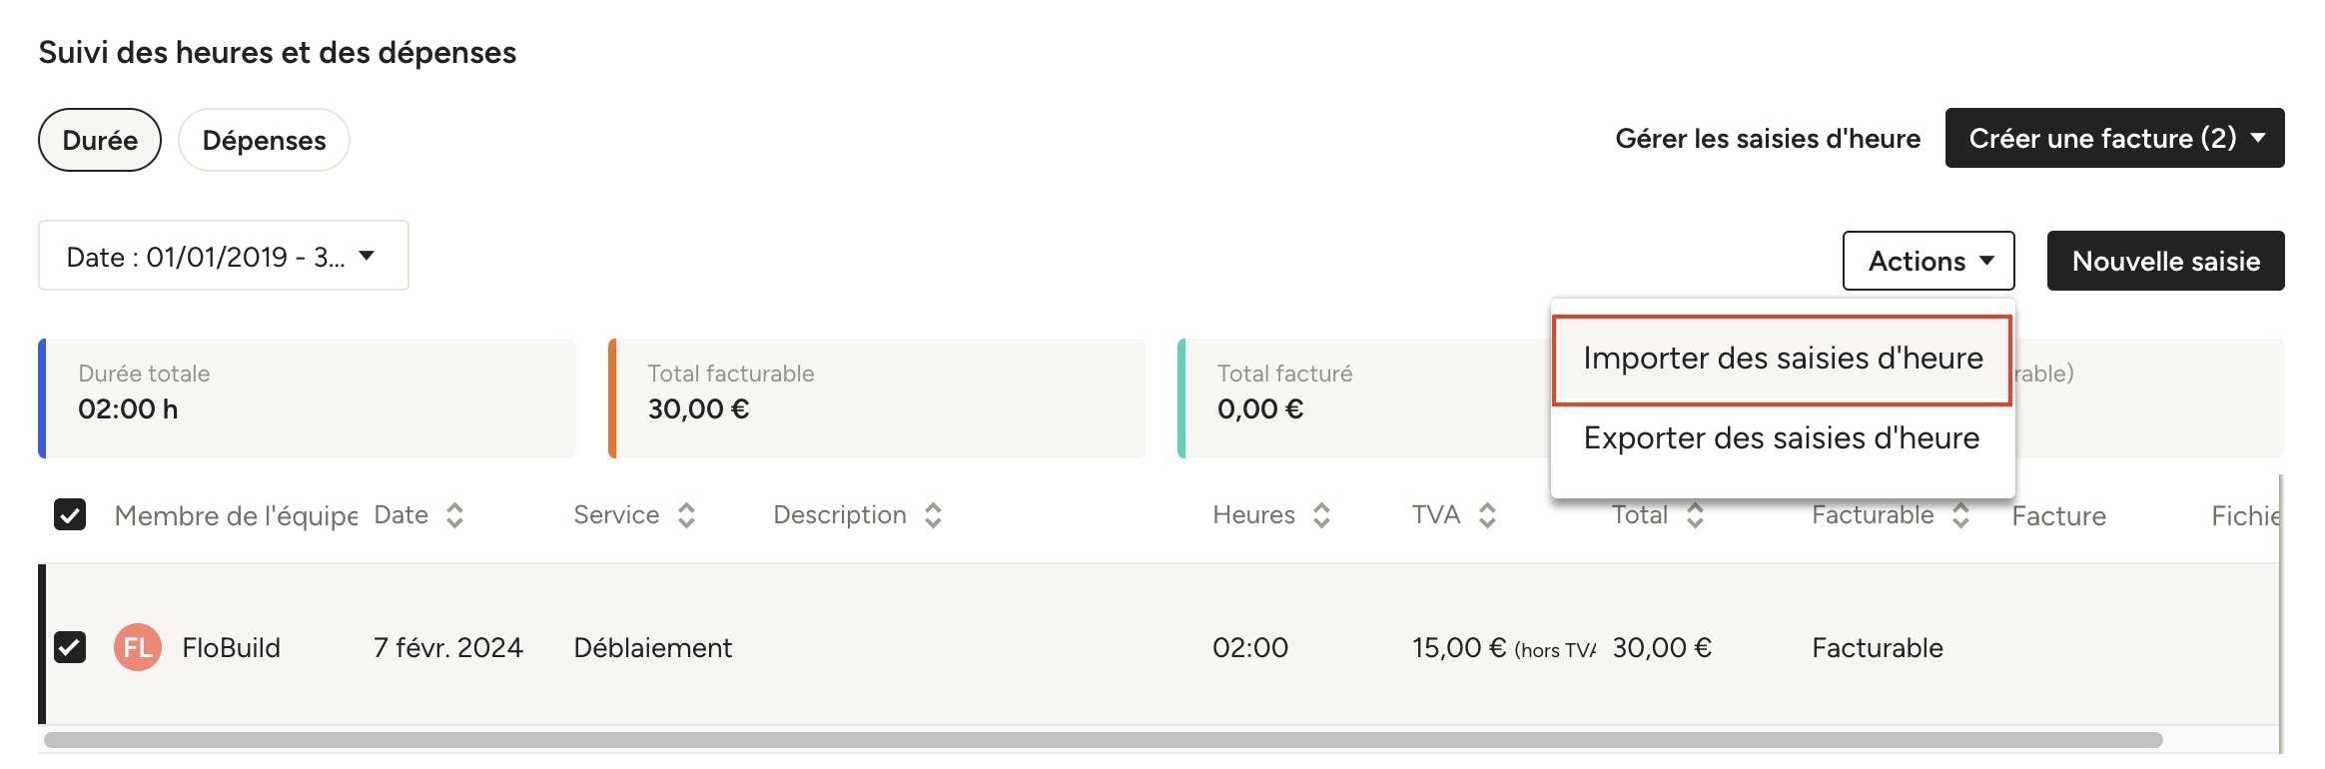Expand Créer une facture (2) dropdown

click(x=2114, y=138)
